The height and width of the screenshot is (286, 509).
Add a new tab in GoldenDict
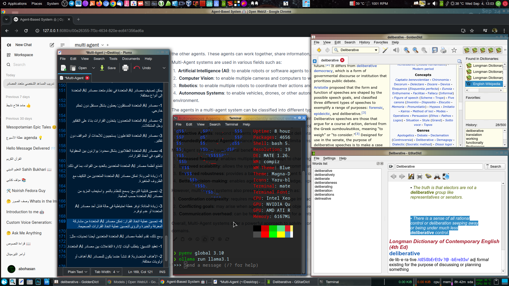click(315, 61)
